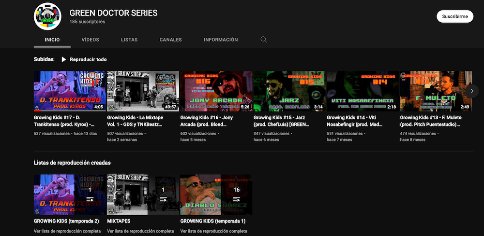Click 602 visualizaciones text
Image resolution: width=484 pixels, height=236 pixels.
click(x=198, y=134)
